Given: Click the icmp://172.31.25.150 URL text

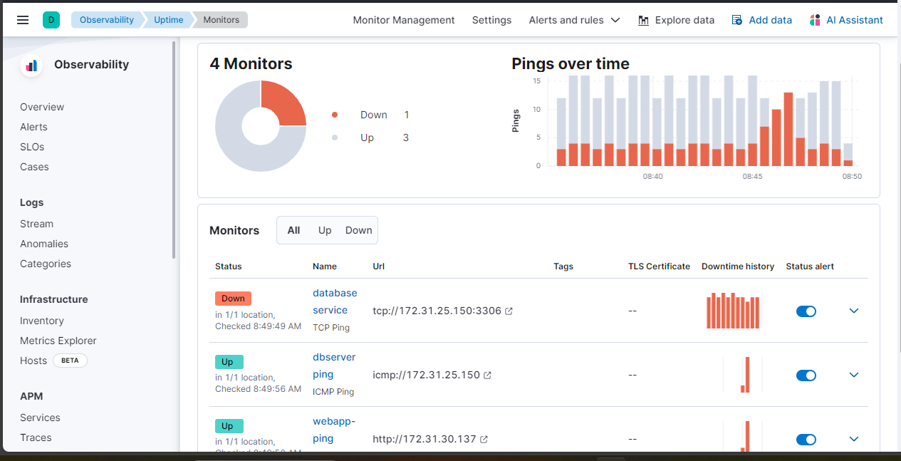Looking at the screenshot, I should point(427,375).
